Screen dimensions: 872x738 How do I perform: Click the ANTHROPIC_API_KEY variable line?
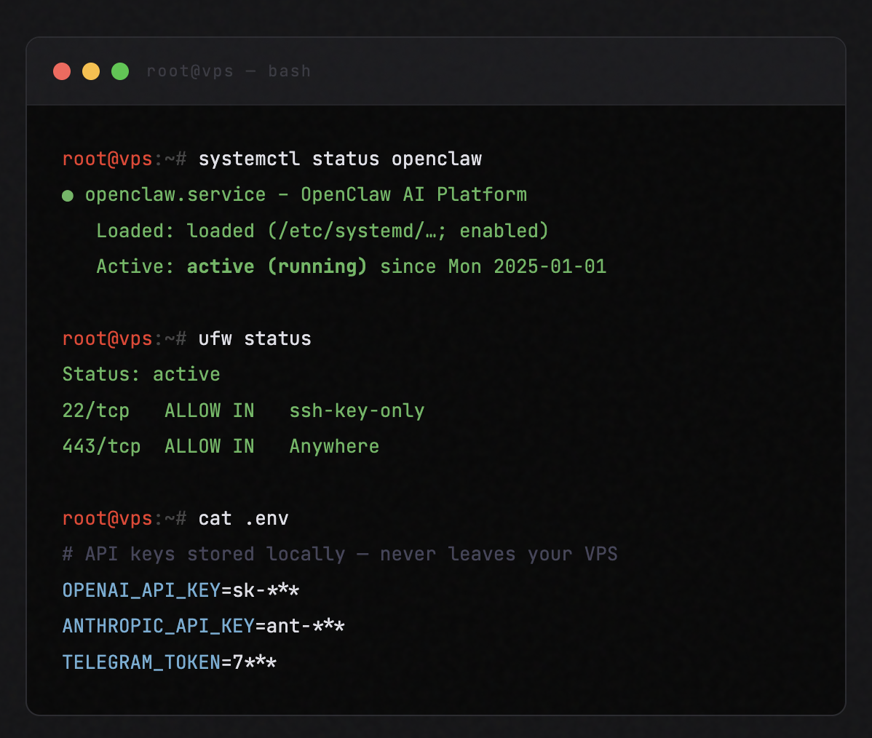coord(203,626)
